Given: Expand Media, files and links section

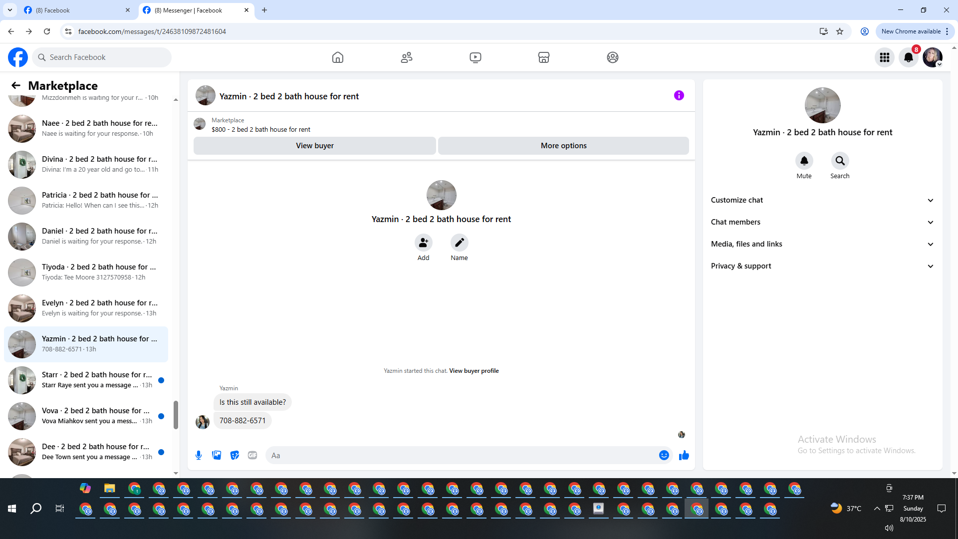Looking at the screenshot, I should point(822,244).
